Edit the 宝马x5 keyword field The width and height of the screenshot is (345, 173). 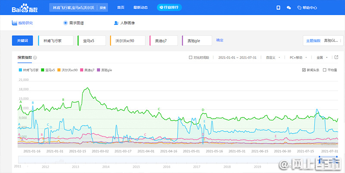tap(91, 41)
